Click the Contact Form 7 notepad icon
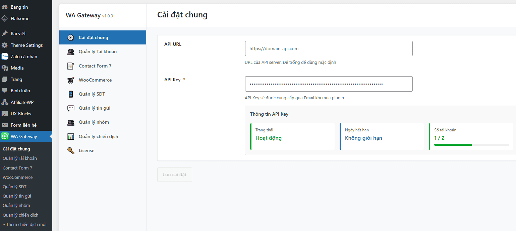The width and height of the screenshot is (516, 231). pos(71,66)
